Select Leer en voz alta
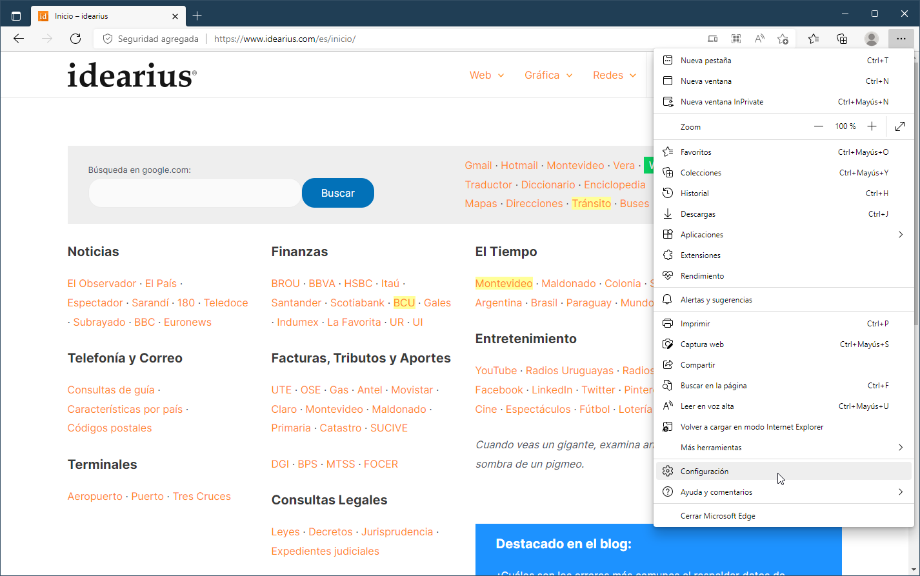Image resolution: width=920 pixels, height=576 pixels. tap(784, 406)
